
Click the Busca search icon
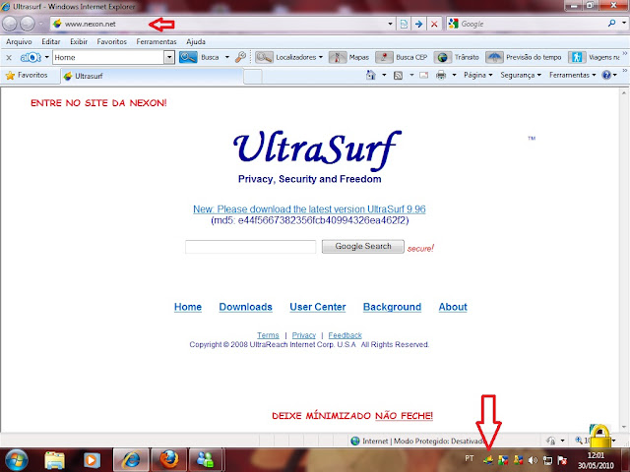(x=188, y=57)
